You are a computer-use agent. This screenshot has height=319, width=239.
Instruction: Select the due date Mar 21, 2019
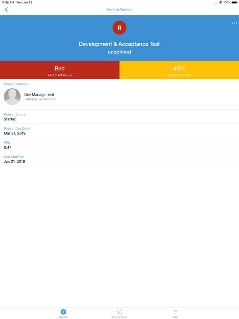pos(15,133)
